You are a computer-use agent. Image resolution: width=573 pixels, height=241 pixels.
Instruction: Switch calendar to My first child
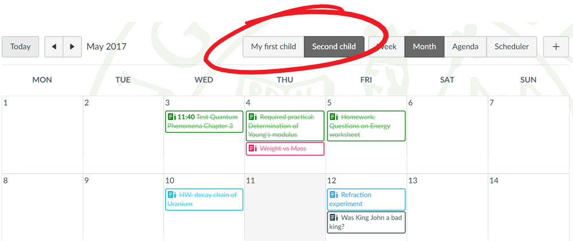coord(274,47)
